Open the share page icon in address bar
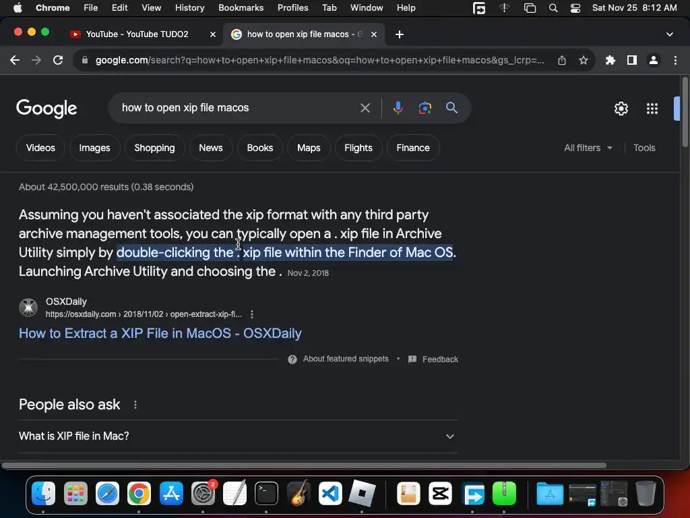690x518 pixels. 562,60
